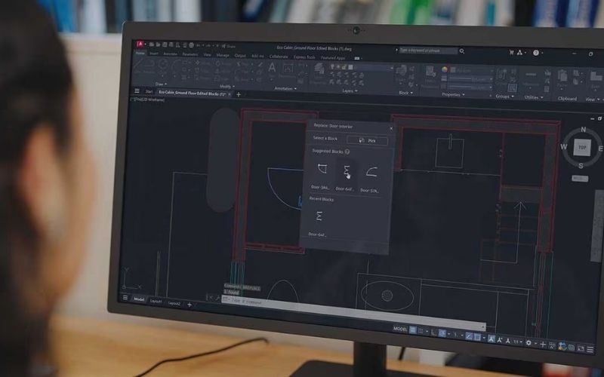Toggle object snap in status bar
The image size is (604, 377).
point(477,337)
